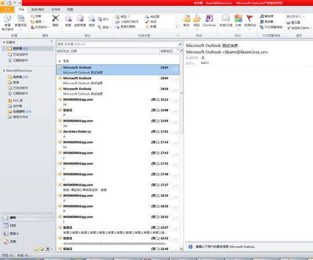313x260 pixels.
Task: Open the Address Book (通讯簿)
Action: click(x=293, y=23)
